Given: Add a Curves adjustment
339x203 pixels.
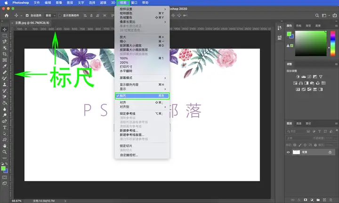Looking at the screenshot, I should [x=309, y=76].
